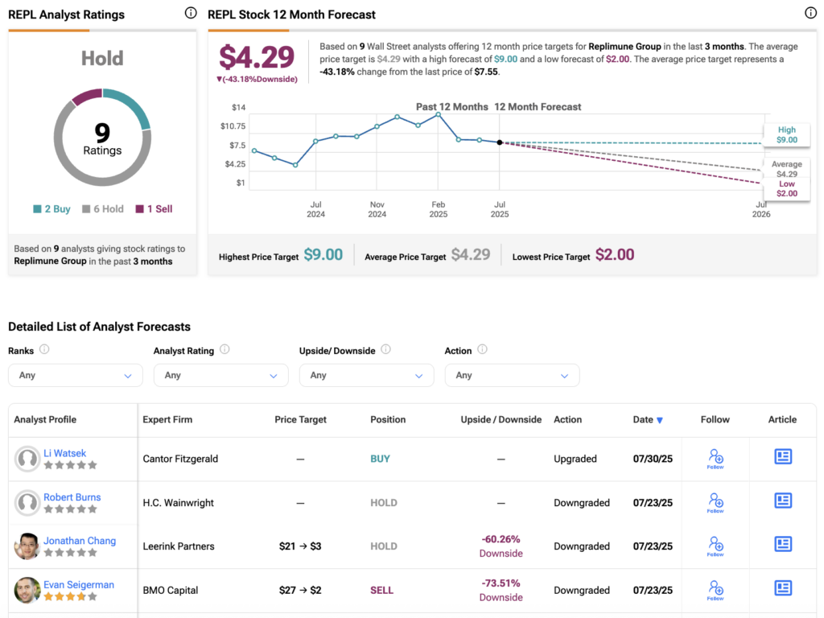
Task: Follow analyst Robert Burns
Action: pos(715,503)
